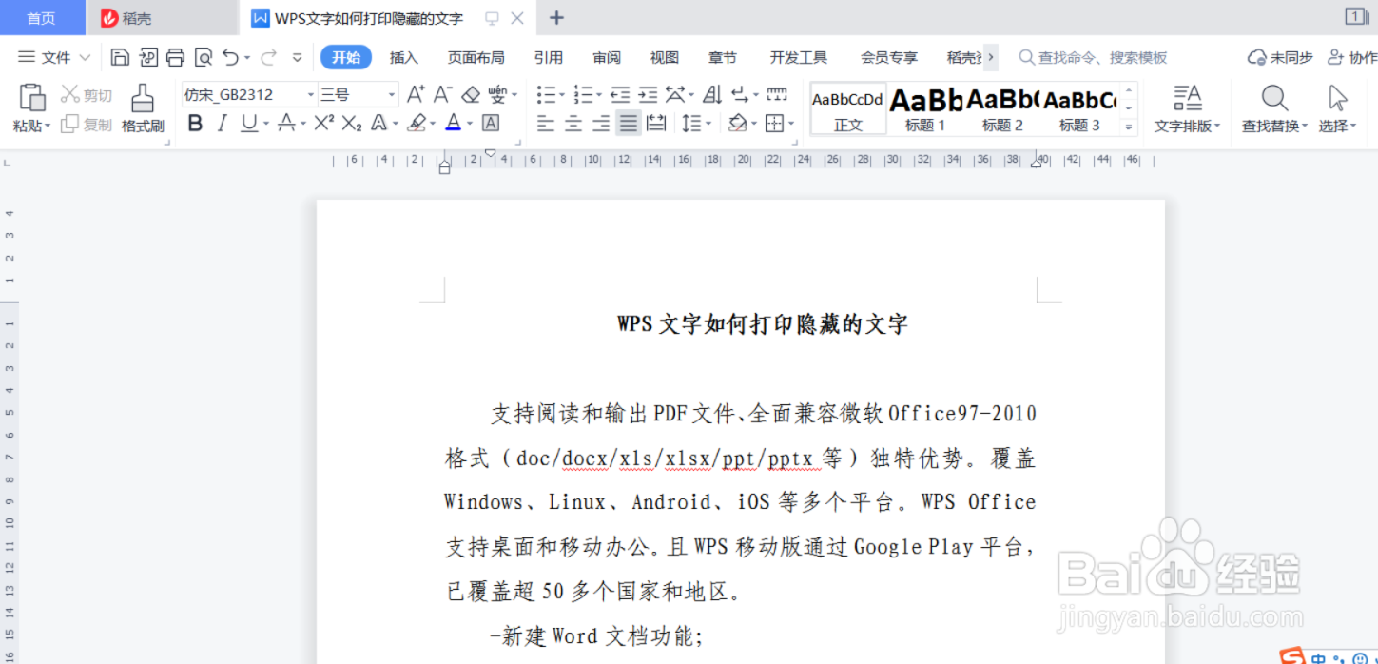
Task: Switch to 引用 ribbon tab
Action: [549, 57]
